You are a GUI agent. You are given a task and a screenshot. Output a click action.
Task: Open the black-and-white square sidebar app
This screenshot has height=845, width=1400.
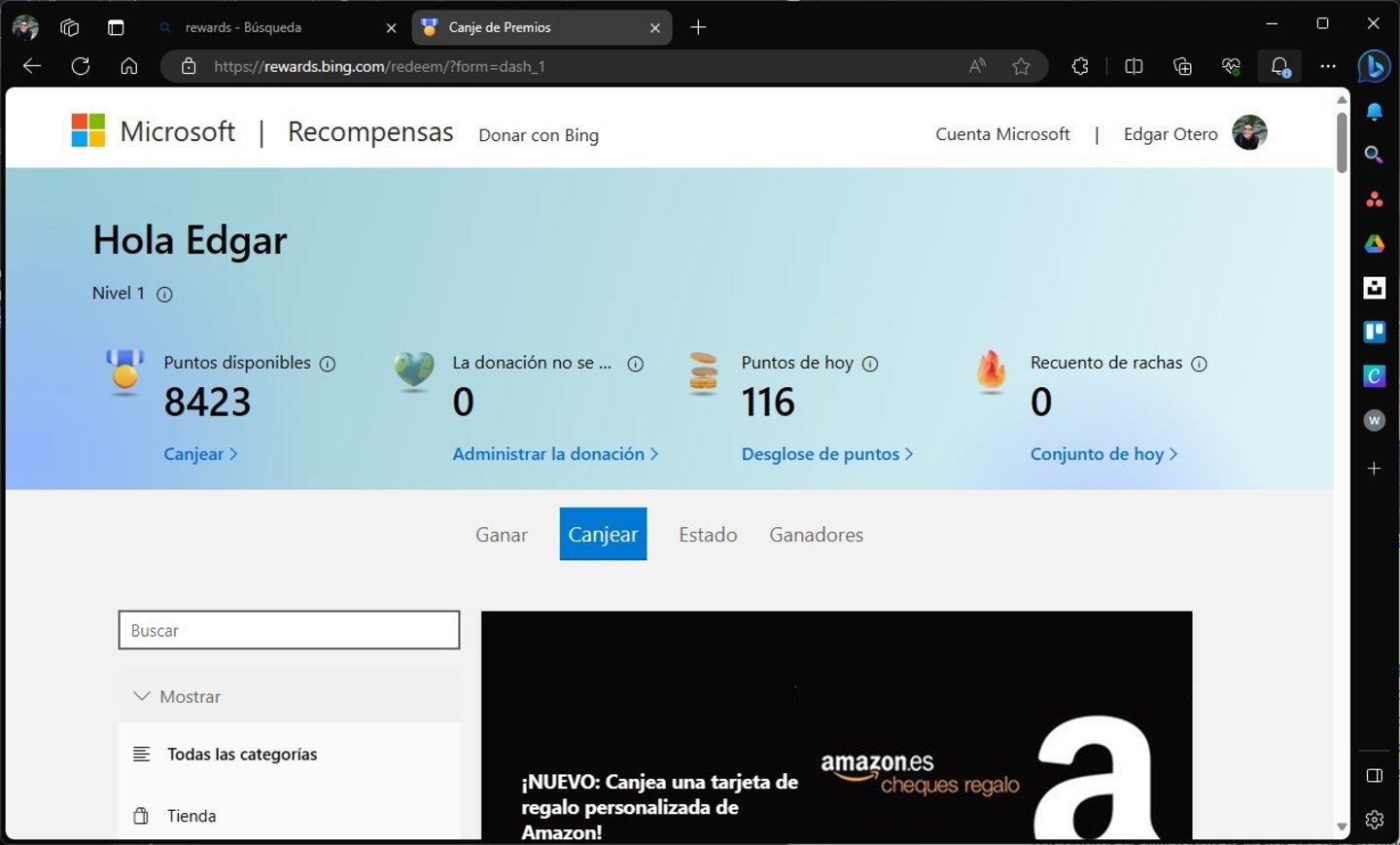point(1374,288)
